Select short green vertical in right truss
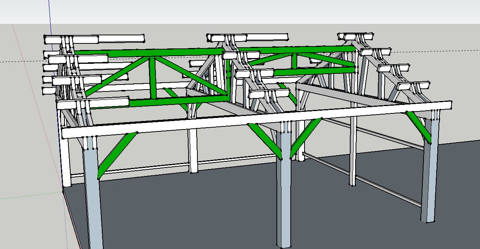480x249 pixels. point(294,61)
